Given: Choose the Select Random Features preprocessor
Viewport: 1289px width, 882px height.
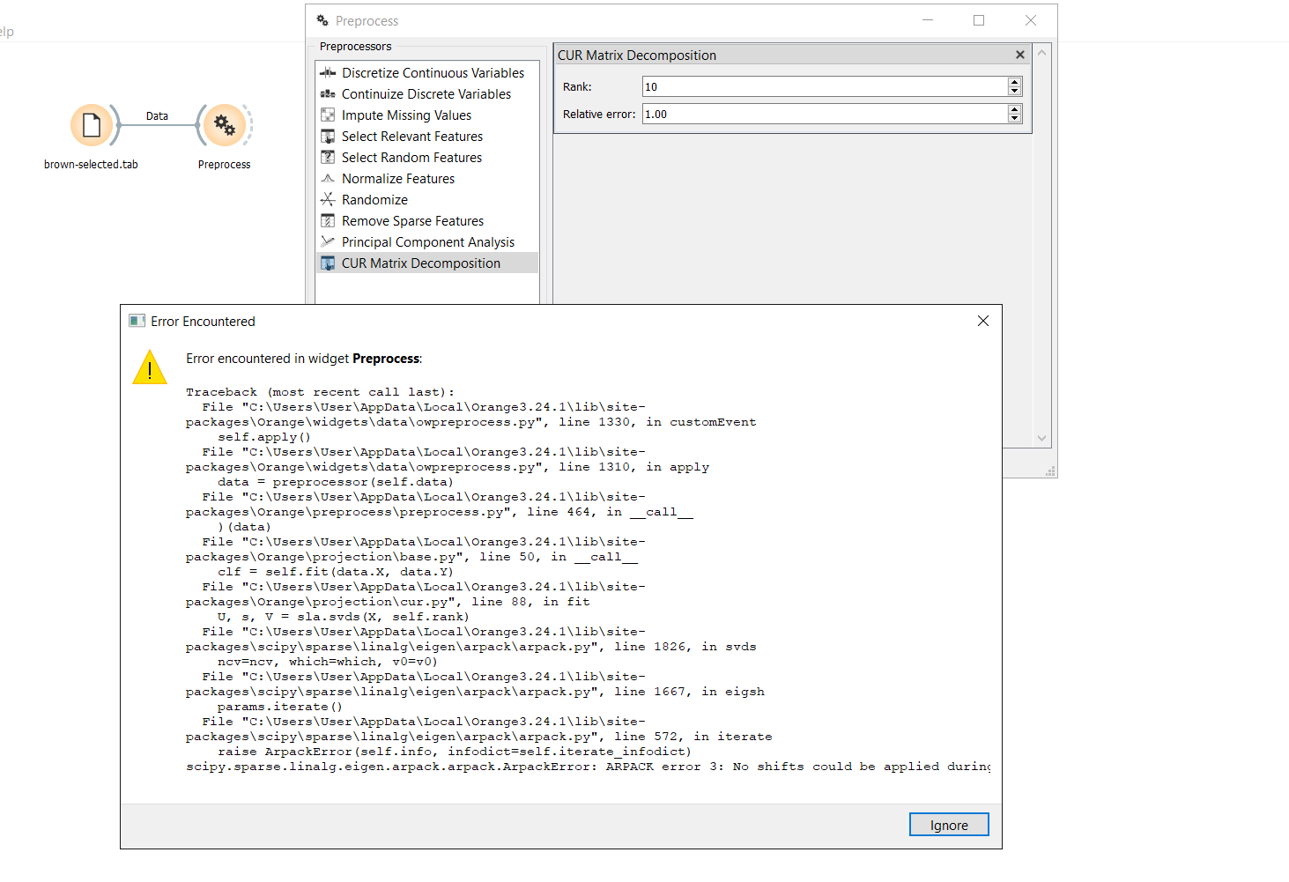Looking at the screenshot, I should click(411, 157).
